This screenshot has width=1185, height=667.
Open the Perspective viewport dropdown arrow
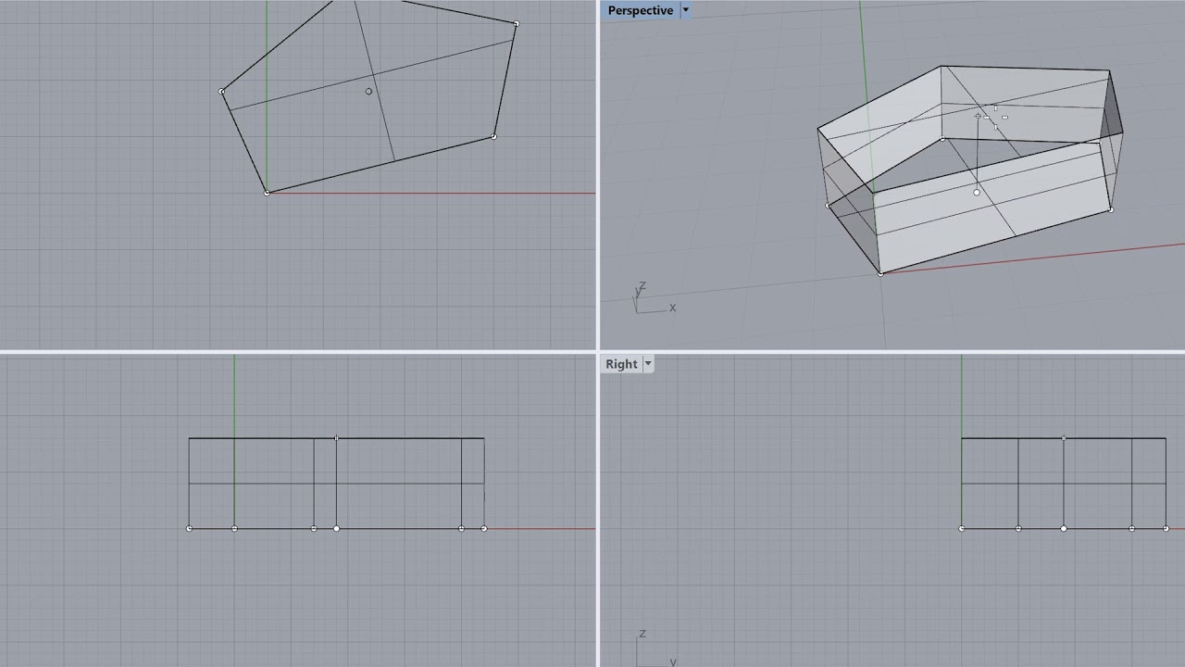point(685,10)
